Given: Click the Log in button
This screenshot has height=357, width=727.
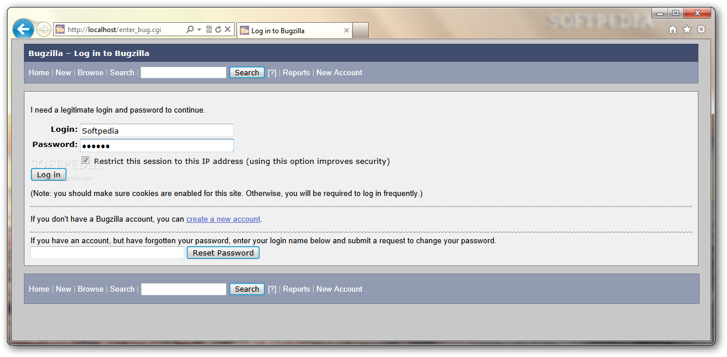Looking at the screenshot, I should coord(48,174).
